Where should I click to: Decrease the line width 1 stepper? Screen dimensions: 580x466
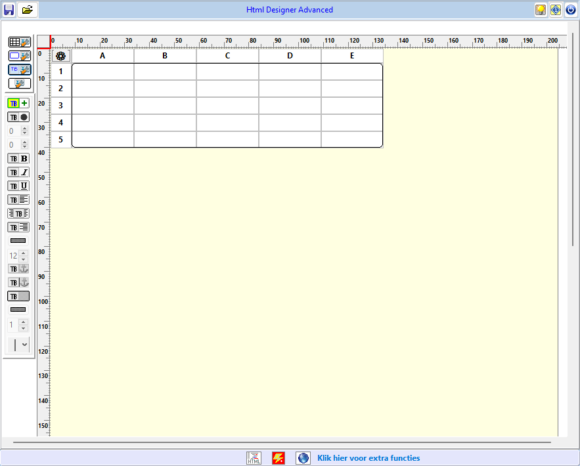coord(23,328)
